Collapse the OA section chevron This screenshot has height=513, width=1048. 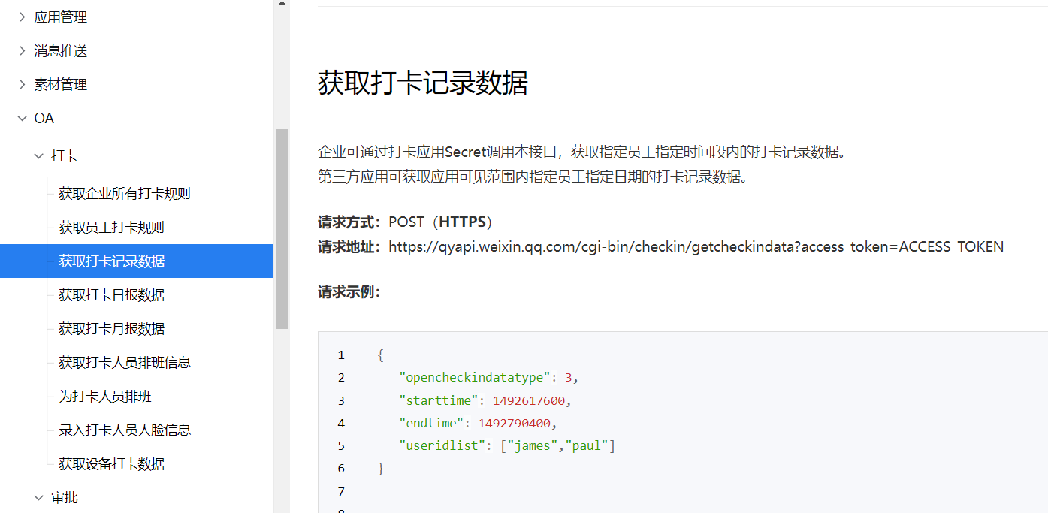pyautogui.click(x=22, y=118)
